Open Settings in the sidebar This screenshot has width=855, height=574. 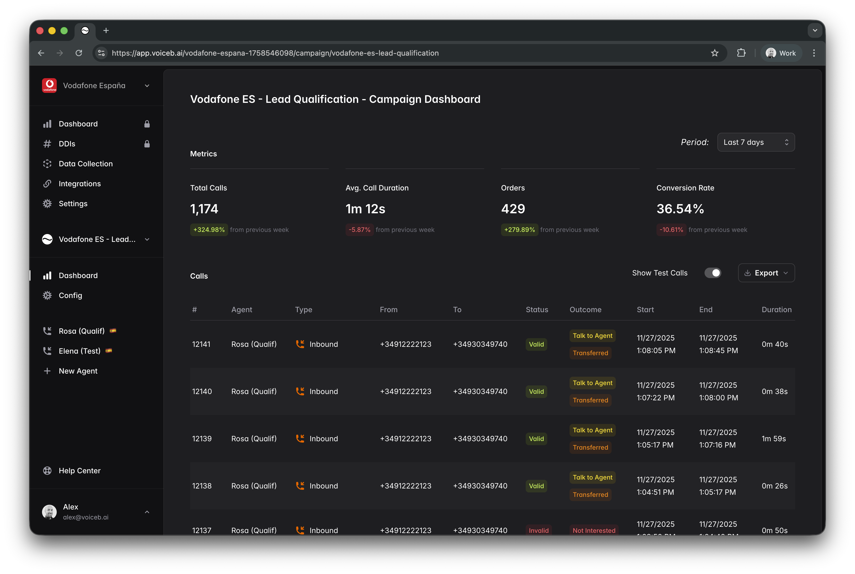pyautogui.click(x=73, y=204)
